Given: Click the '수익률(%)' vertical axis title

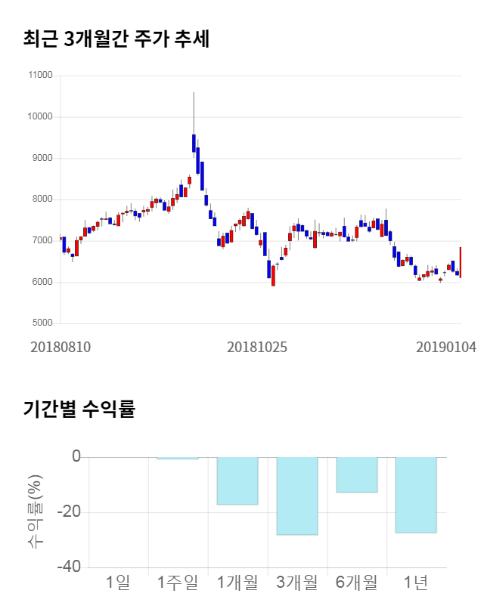Looking at the screenshot, I should pos(35,512).
